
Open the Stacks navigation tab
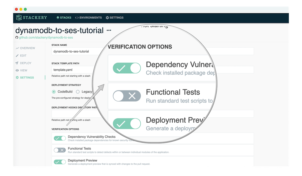(64, 18)
